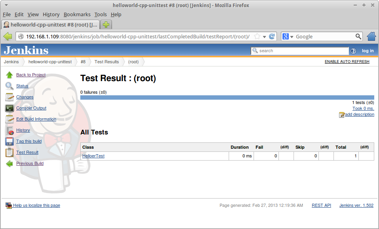379x229 pixels.
Task: Click Help us localize this page link
Action: [36, 205]
